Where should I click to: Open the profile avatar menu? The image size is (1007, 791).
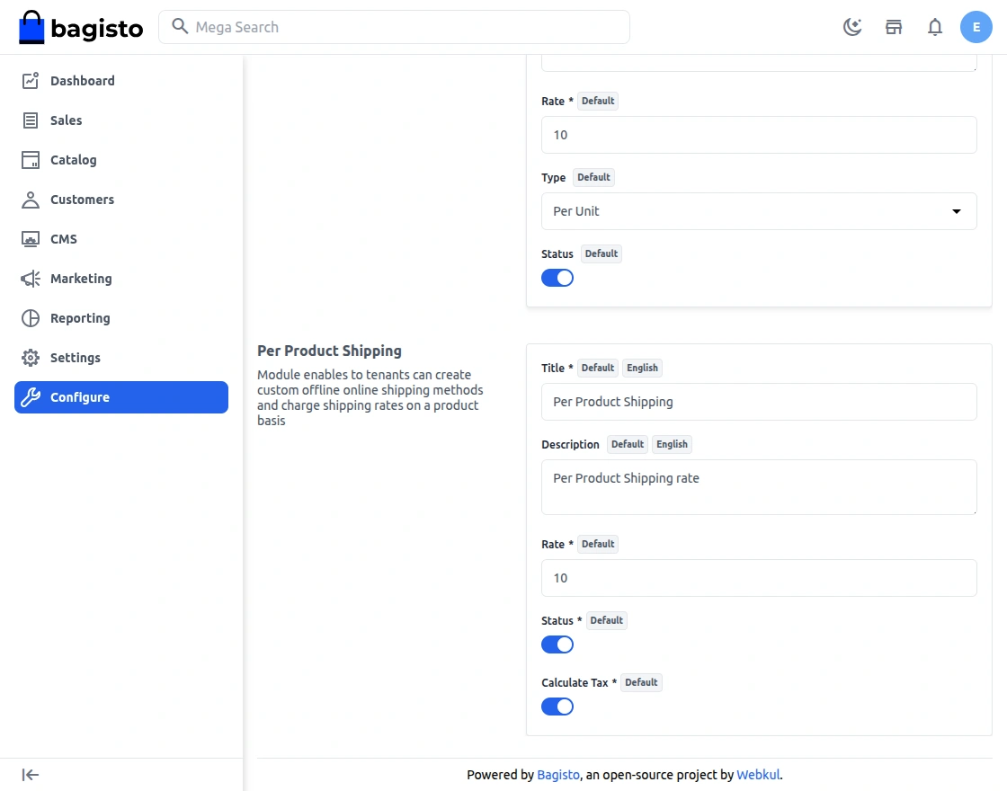tap(976, 27)
